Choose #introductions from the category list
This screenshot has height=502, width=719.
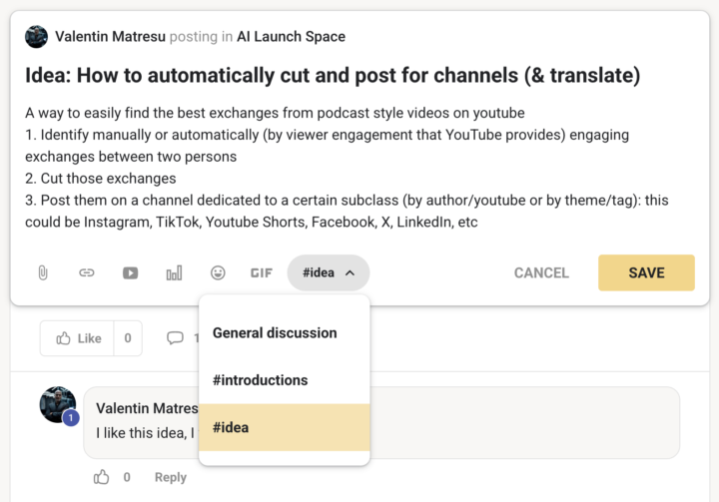pos(285,380)
